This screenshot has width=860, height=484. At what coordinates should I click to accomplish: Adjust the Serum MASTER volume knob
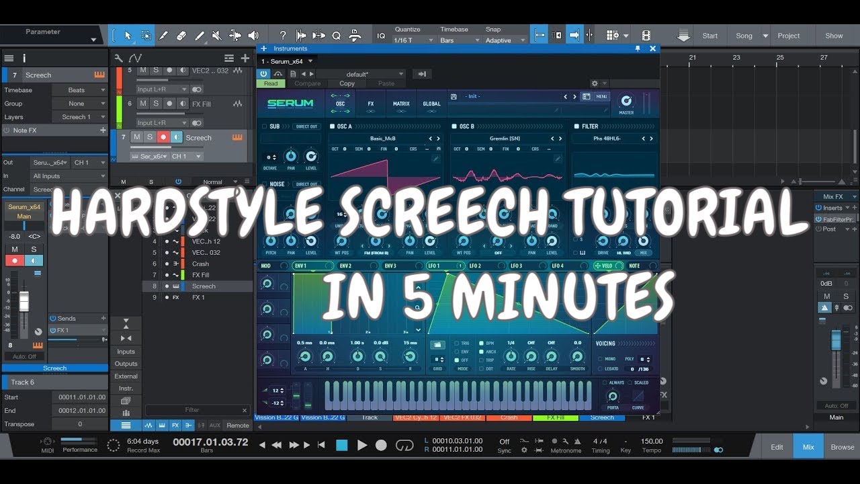tap(626, 101)
